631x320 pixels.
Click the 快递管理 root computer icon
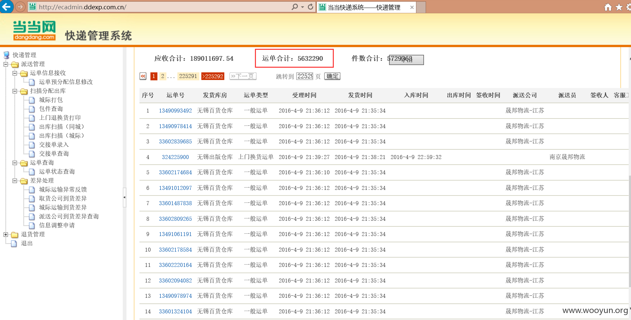tap(6, 55)
